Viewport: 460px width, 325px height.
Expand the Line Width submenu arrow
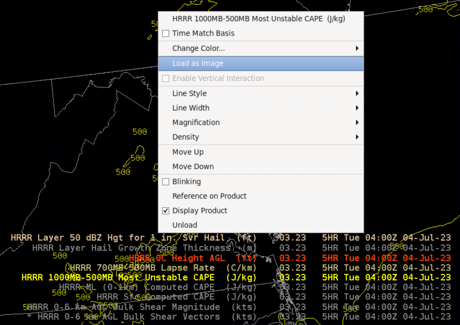point(357,108)
